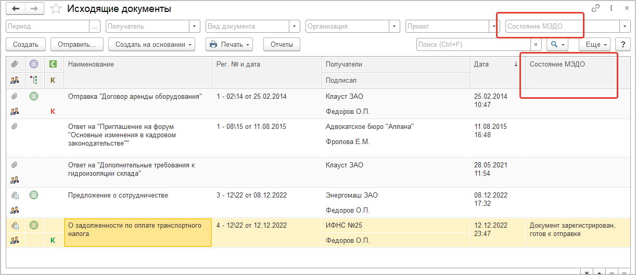Expand the Вид документа filter dropdown
Screen dimensions: 636x275
tap(295, 26)
